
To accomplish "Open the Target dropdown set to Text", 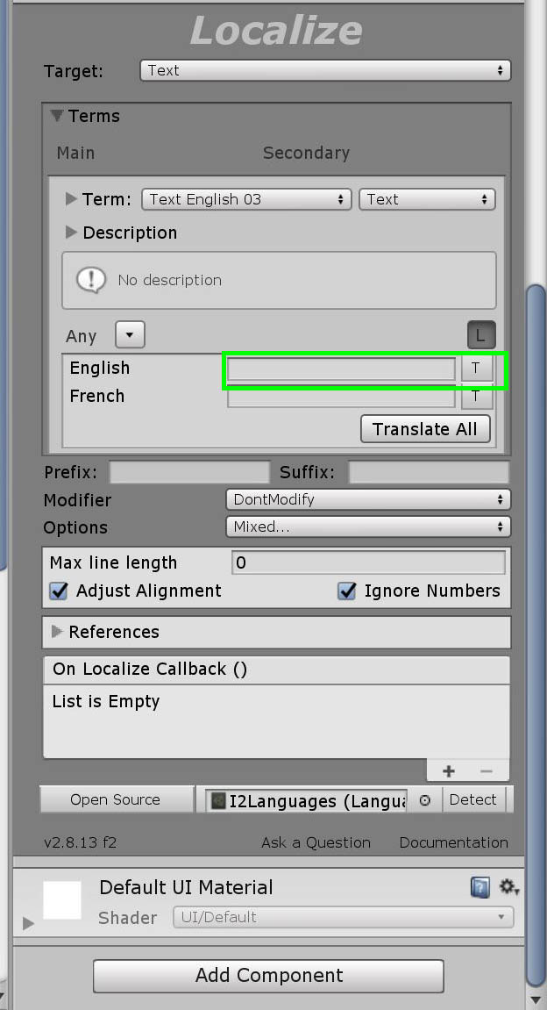I will tap(325, 71).
